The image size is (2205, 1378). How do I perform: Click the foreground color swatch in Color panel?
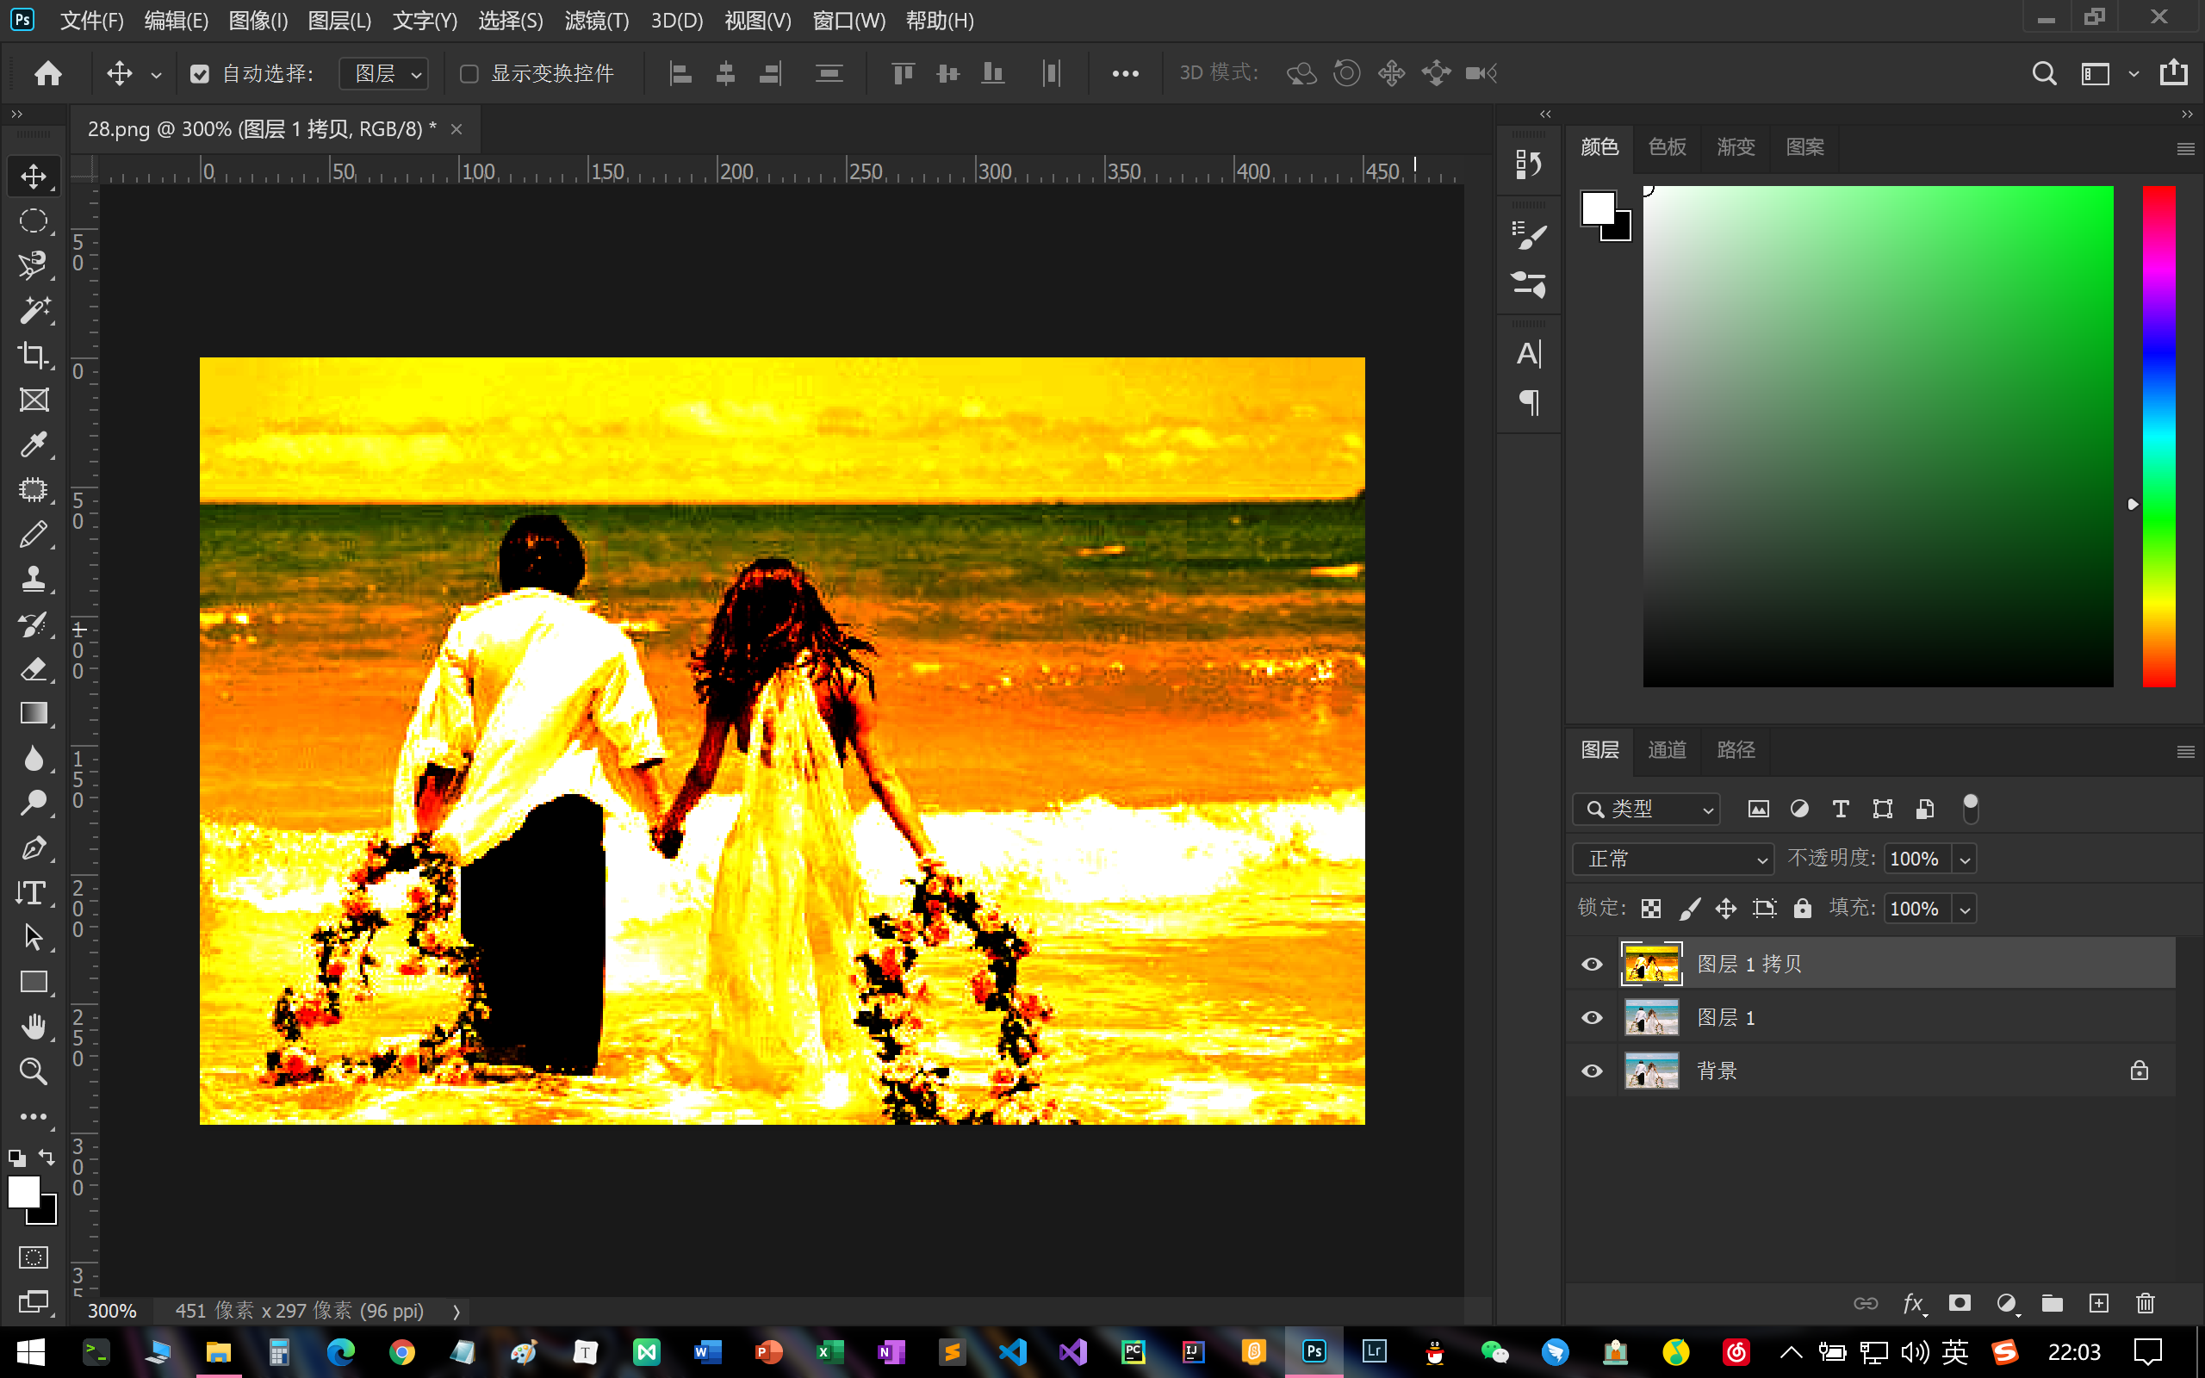[1597, 207]
